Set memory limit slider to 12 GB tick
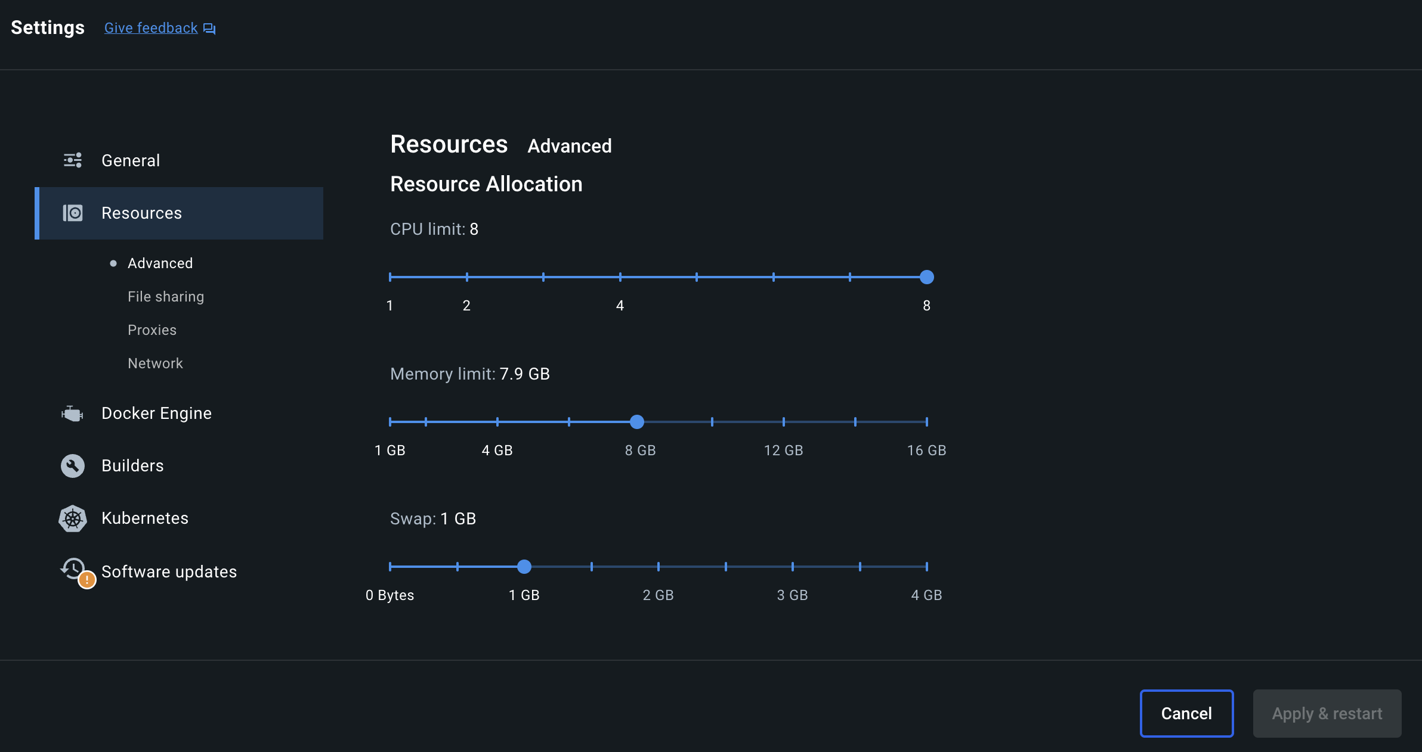The image size is (1422, 752). [x=783, y=422]
